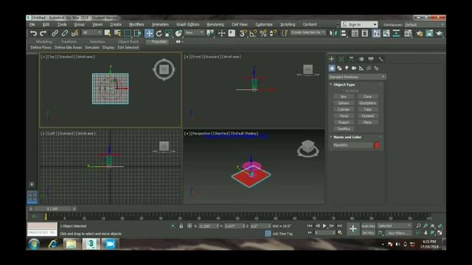472x265 pixels.
Task: Click the time slider 0 / 100 handle
Action: point(52,208)
